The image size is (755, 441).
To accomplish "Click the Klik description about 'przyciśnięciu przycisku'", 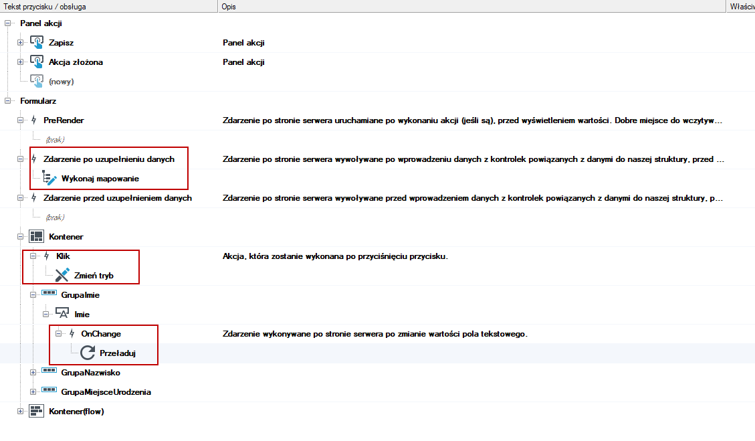I will tap(335, 256).
